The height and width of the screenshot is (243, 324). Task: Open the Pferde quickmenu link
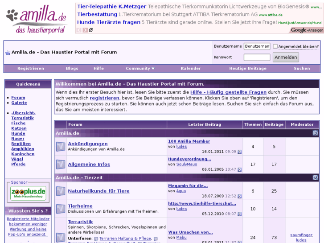18,164
